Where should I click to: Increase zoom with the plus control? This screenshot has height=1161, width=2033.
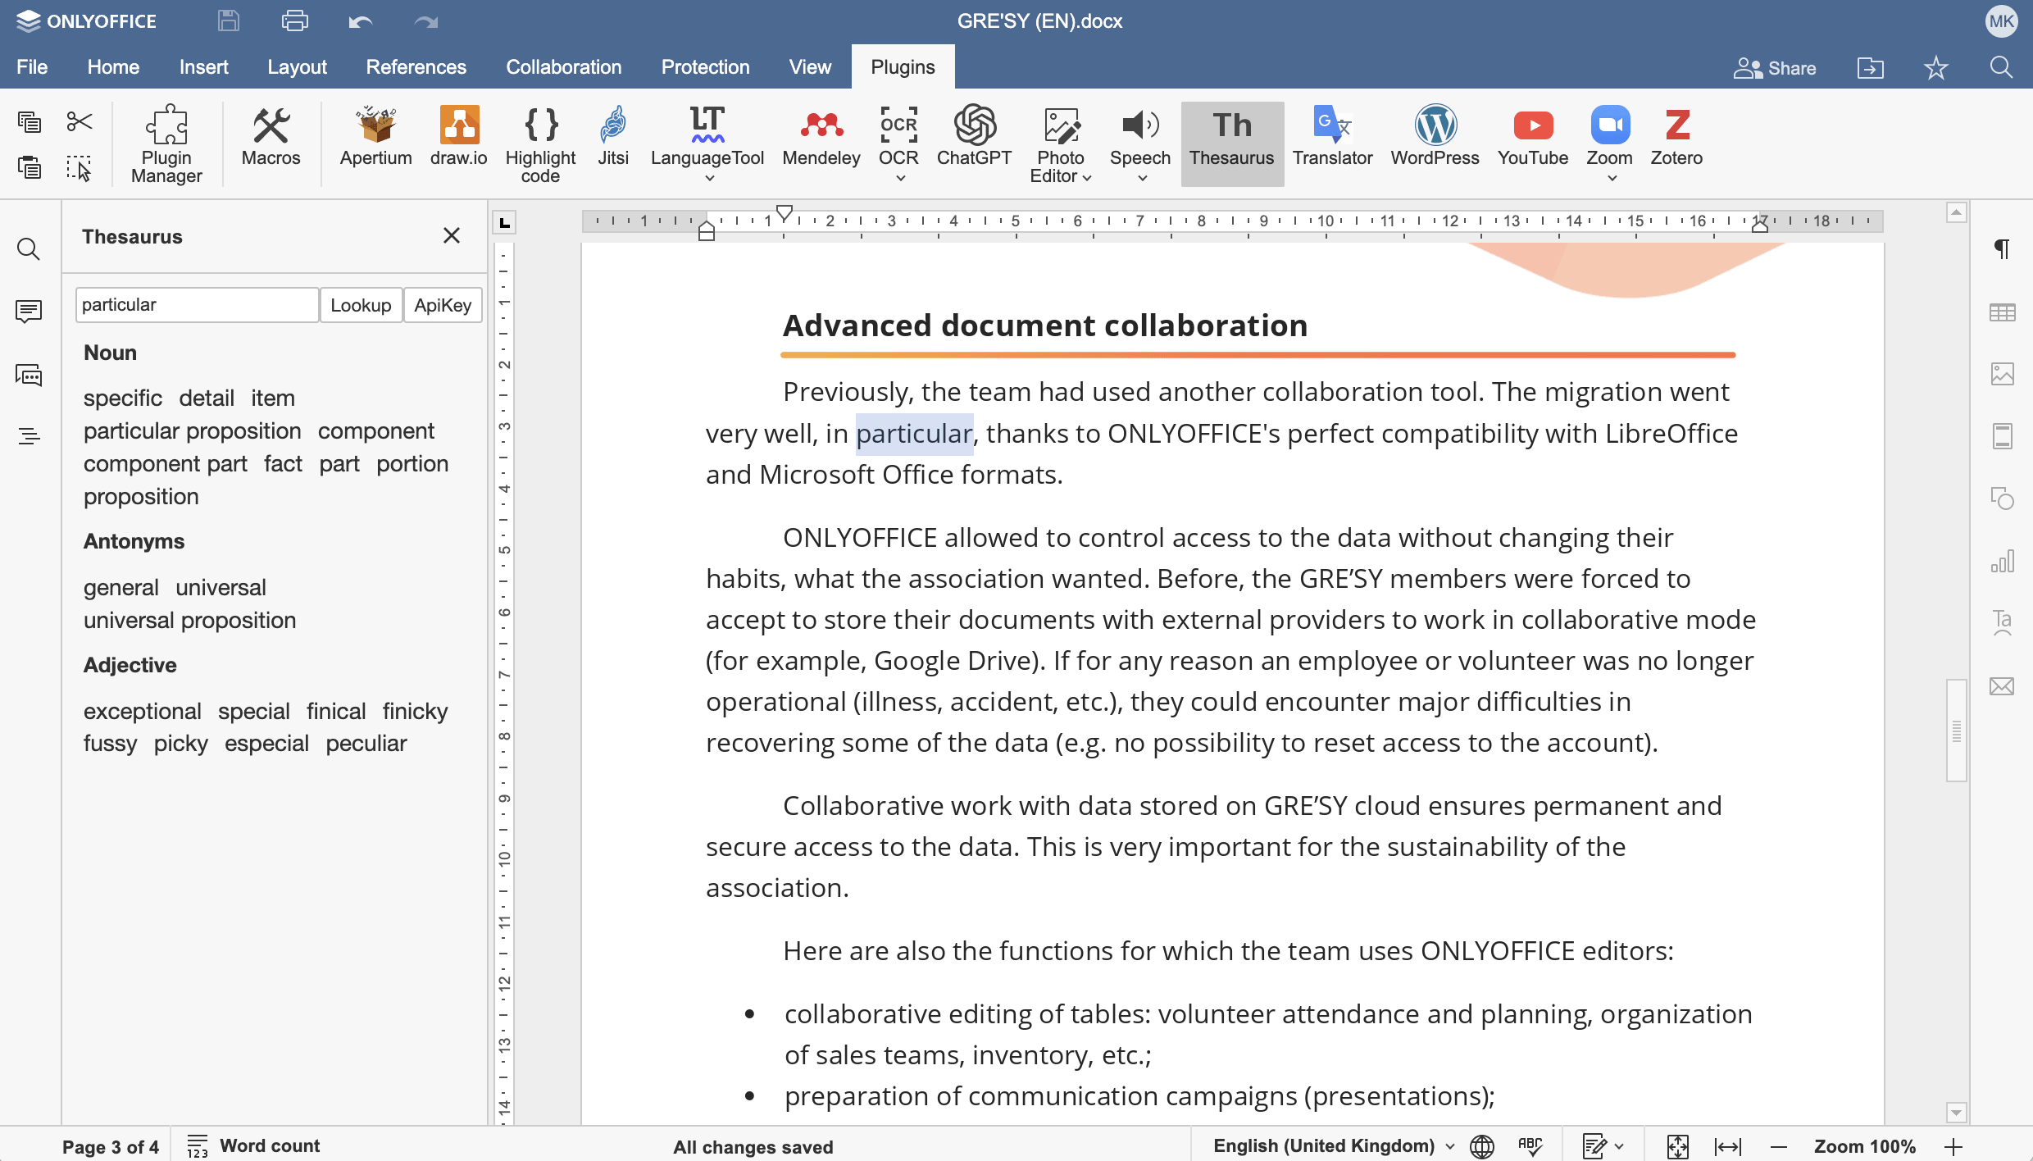[1955, 1146]
